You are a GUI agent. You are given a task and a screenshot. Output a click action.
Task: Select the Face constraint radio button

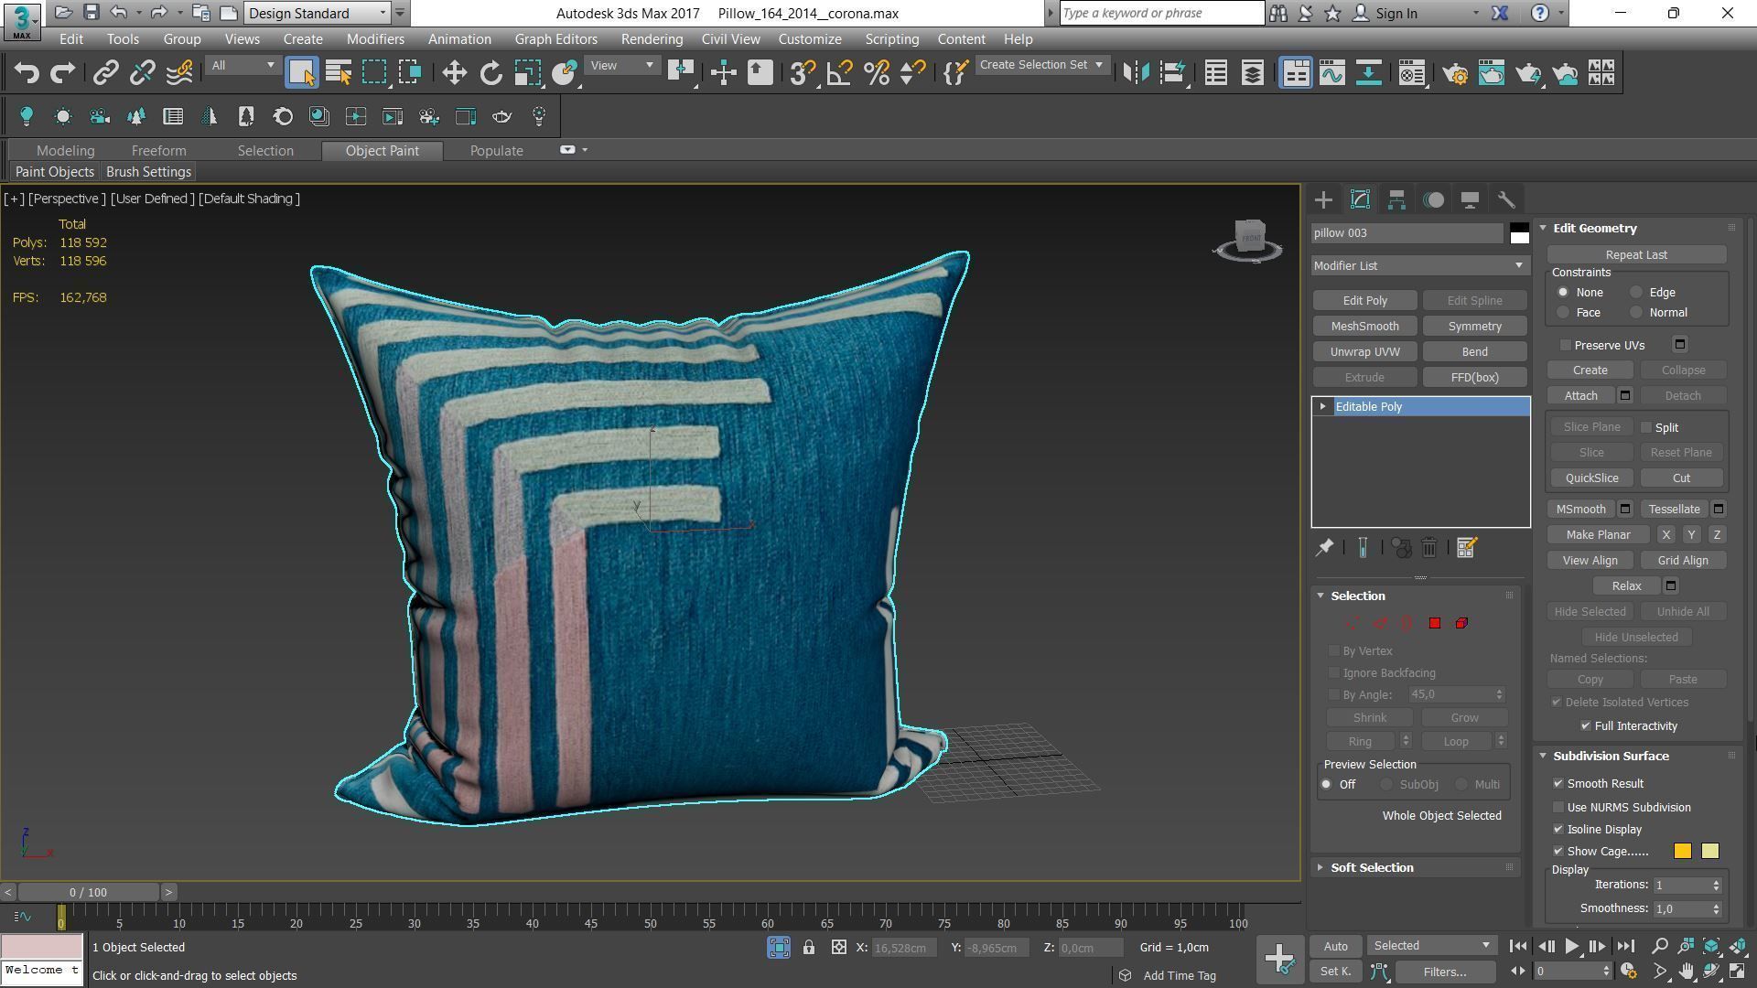(x=1563, y=313)
